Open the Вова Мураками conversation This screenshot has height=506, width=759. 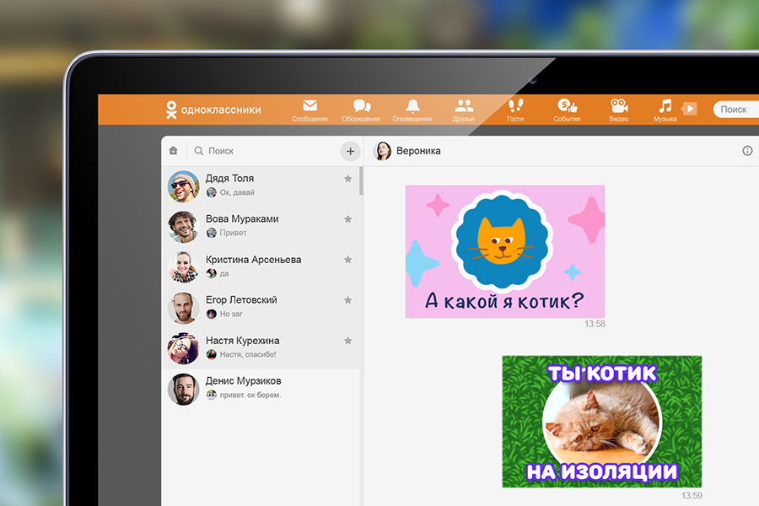pos(261,227)
